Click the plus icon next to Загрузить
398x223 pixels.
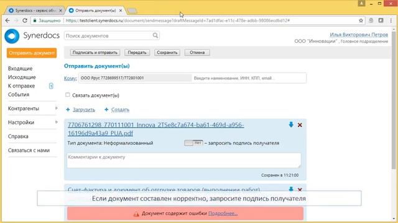pyautogui.click(x=68, y=110)
